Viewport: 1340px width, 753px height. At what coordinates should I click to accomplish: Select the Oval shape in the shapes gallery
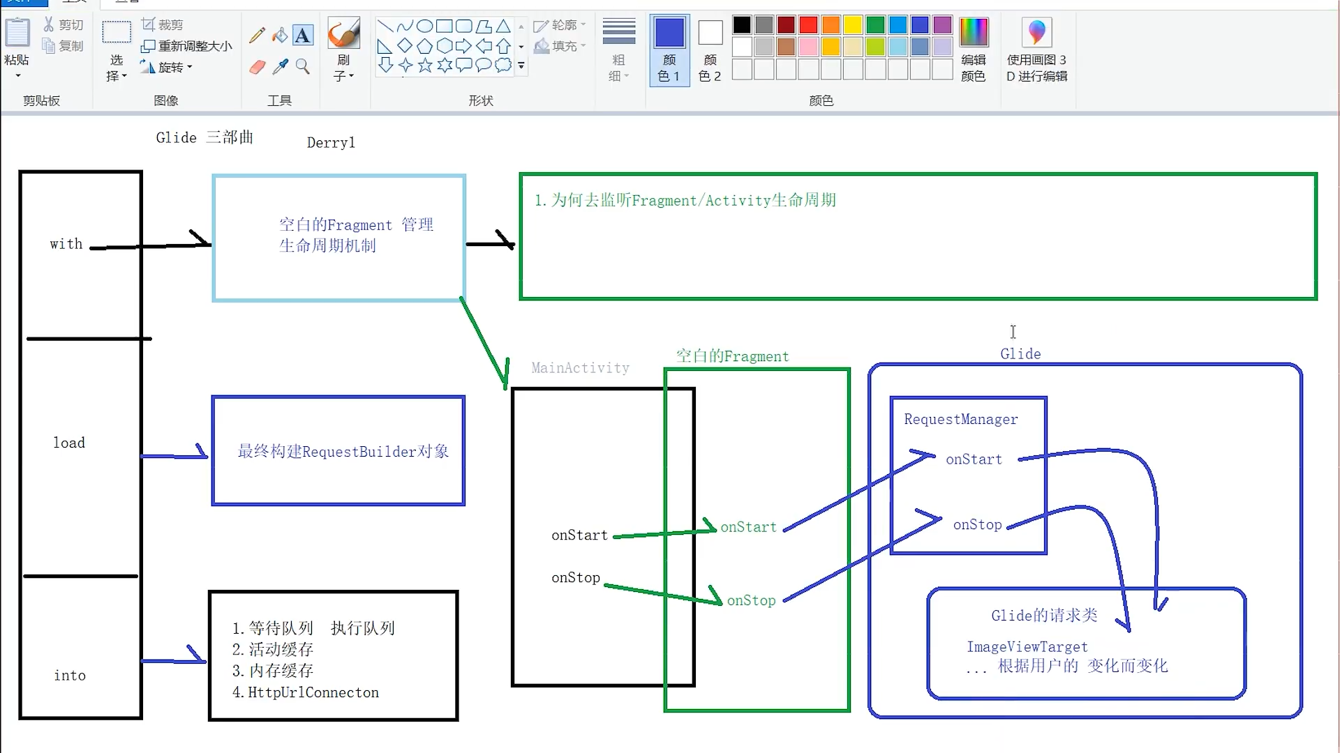coord(424,26)
